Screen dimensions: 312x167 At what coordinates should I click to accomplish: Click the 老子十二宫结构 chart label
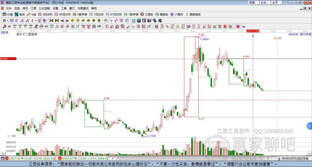(x=27, y=34)
